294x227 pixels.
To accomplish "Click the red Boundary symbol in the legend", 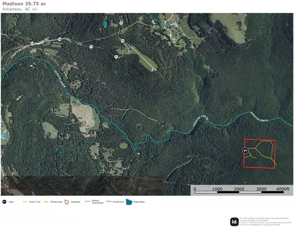I will coord(67,202).
